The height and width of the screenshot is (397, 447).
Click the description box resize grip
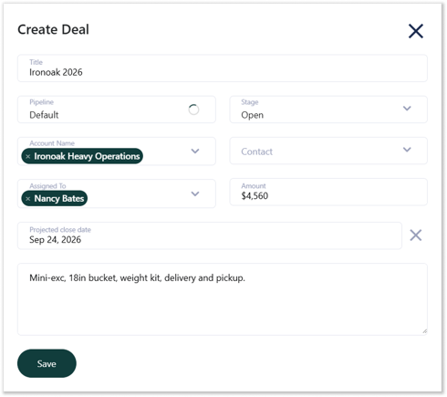tap(424, 331)
